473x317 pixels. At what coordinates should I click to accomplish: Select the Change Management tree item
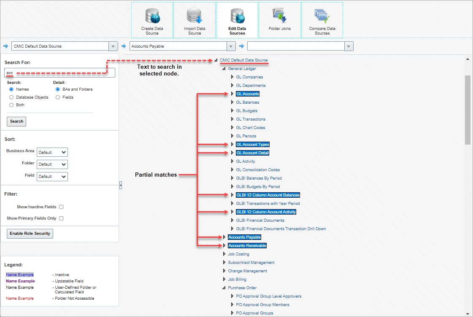pos(247,271)
